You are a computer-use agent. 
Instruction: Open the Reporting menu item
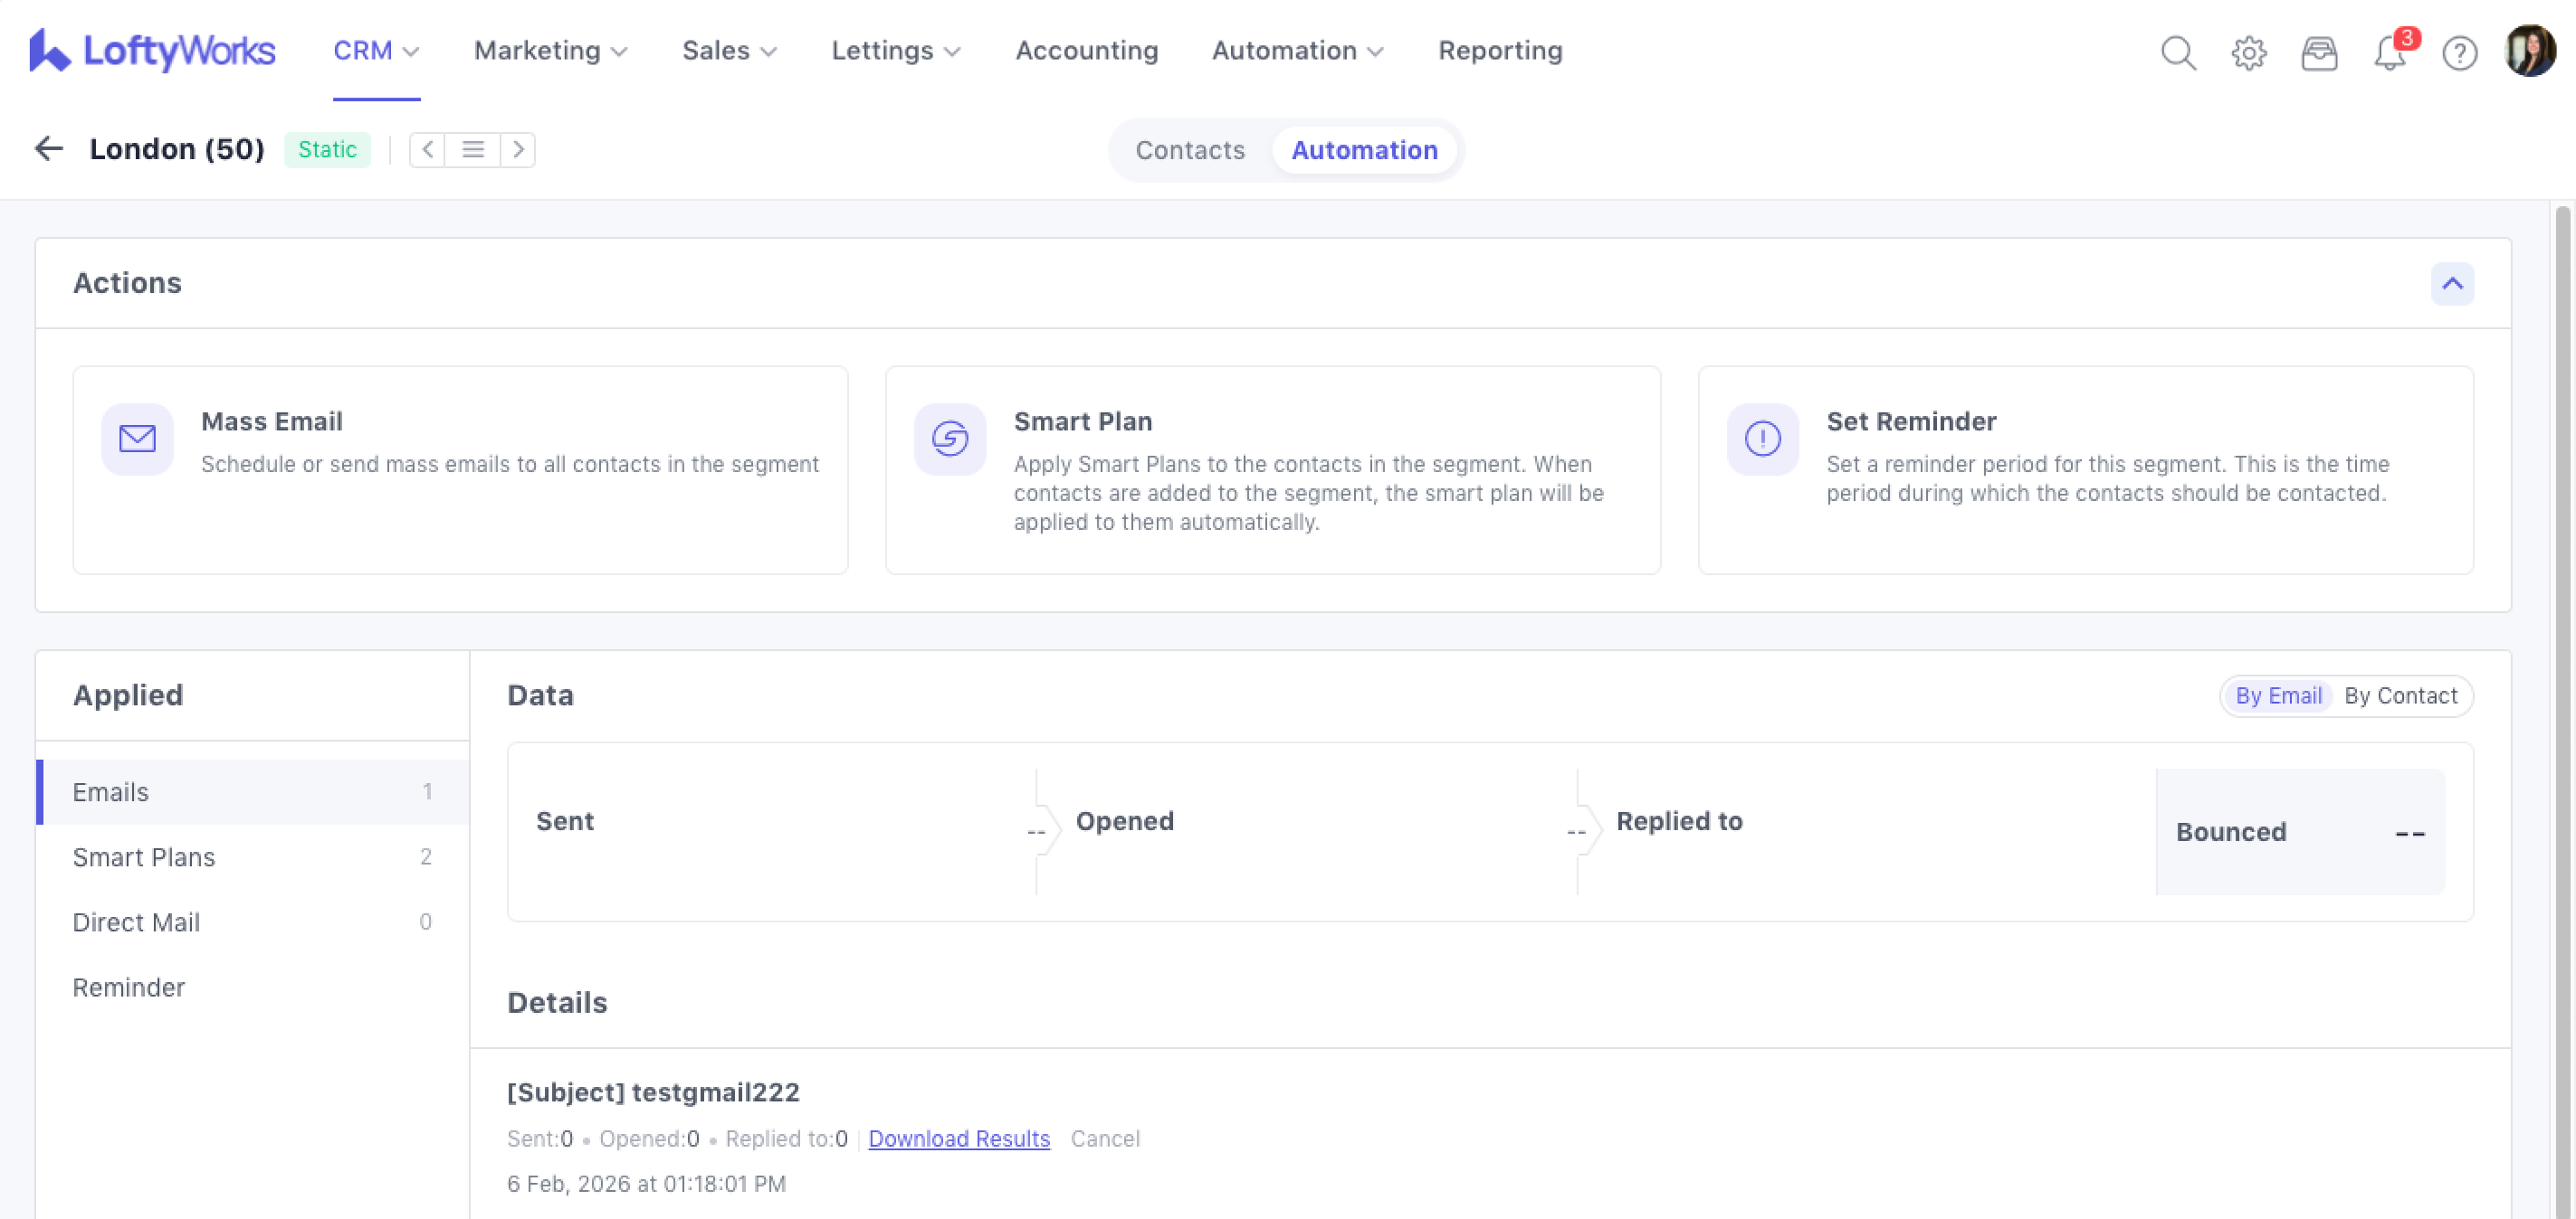[x=1499, y=50]
